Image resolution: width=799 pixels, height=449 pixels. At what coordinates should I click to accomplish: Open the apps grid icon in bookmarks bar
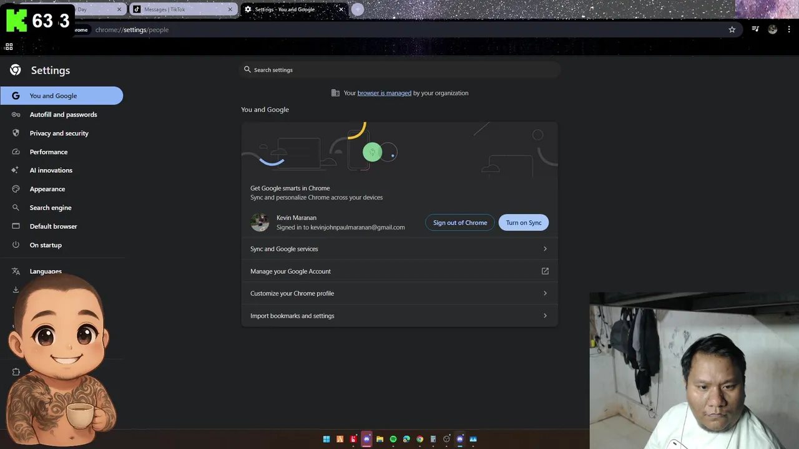click(x=9, y=47)
